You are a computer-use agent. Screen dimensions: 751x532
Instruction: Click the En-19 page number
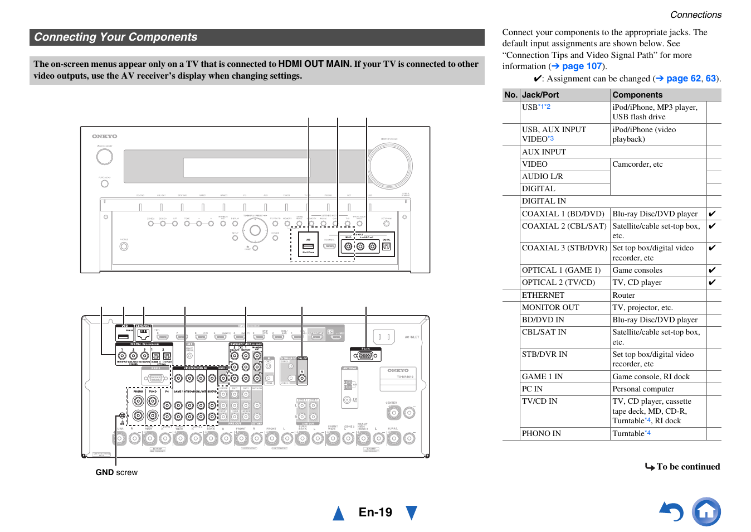(x=375, y=512)
